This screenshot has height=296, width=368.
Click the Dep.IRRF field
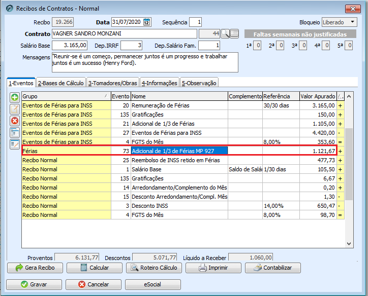click(132, 46)
